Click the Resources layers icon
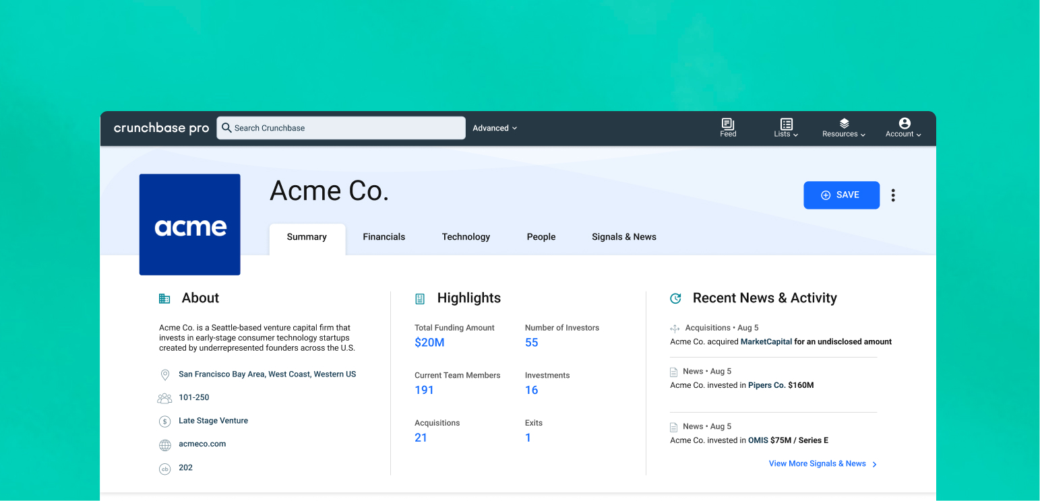 (x=844, y=124)
